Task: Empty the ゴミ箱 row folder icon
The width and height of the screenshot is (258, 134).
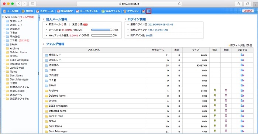Action: [242, 80]
